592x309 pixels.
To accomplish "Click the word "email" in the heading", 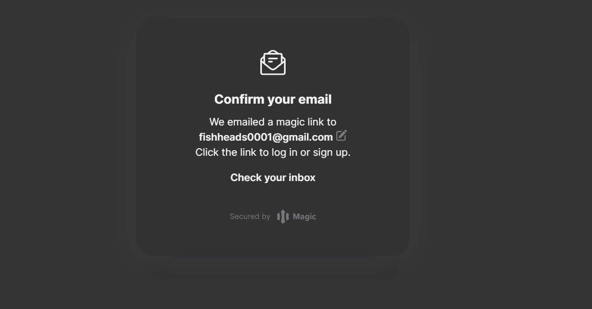I will (315, 99).
